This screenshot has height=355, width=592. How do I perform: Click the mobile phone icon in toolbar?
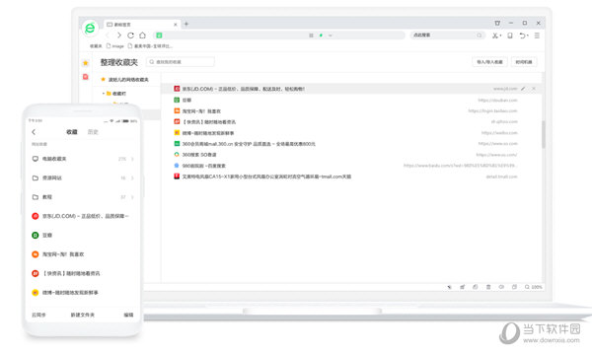(x=510, y=35)
